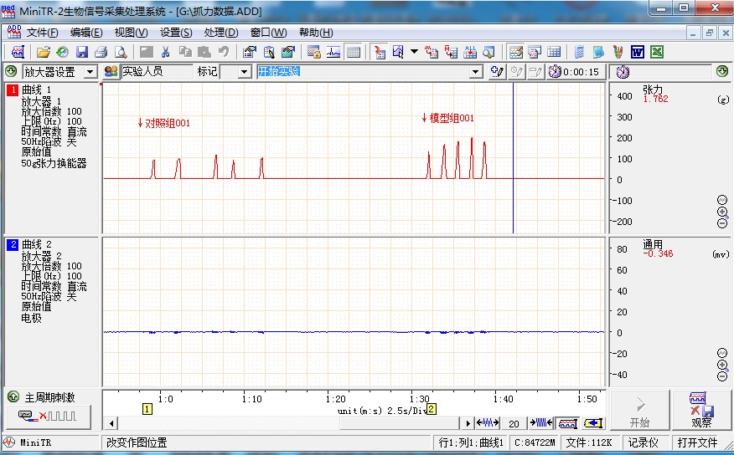
Task: Open the Excel export icon
Action: point(658,52)
